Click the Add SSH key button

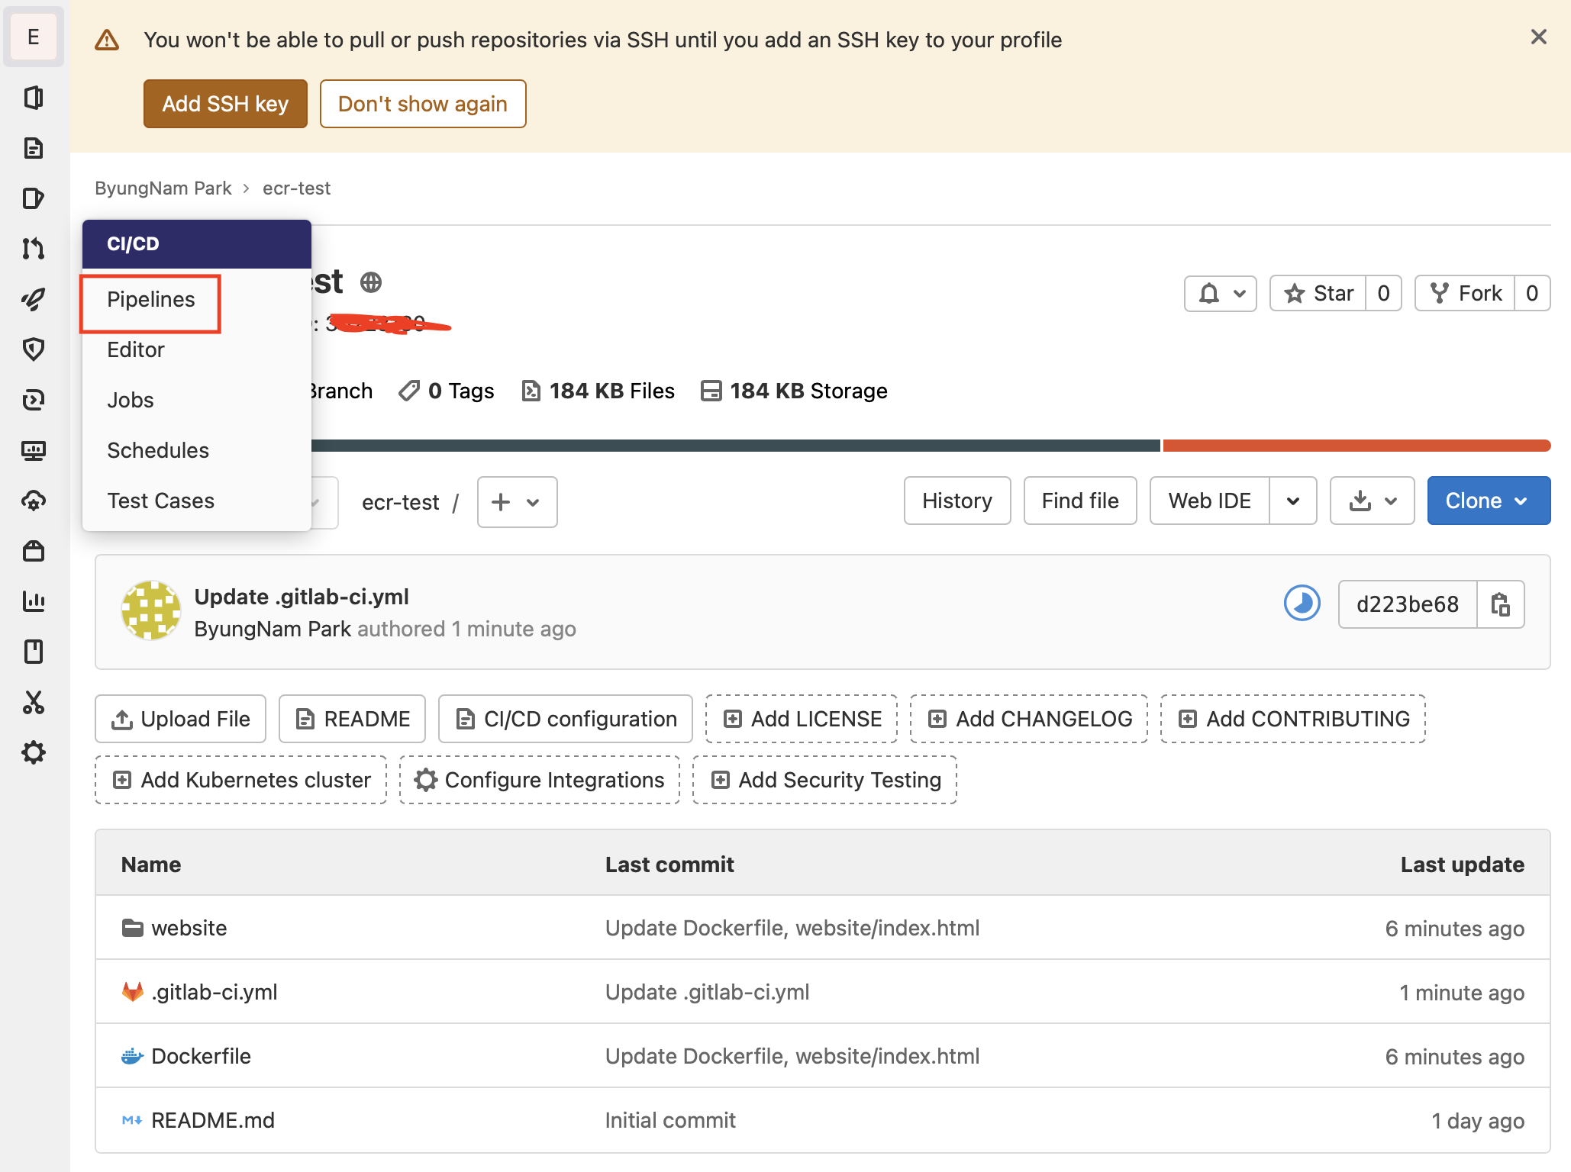point(225,104)
